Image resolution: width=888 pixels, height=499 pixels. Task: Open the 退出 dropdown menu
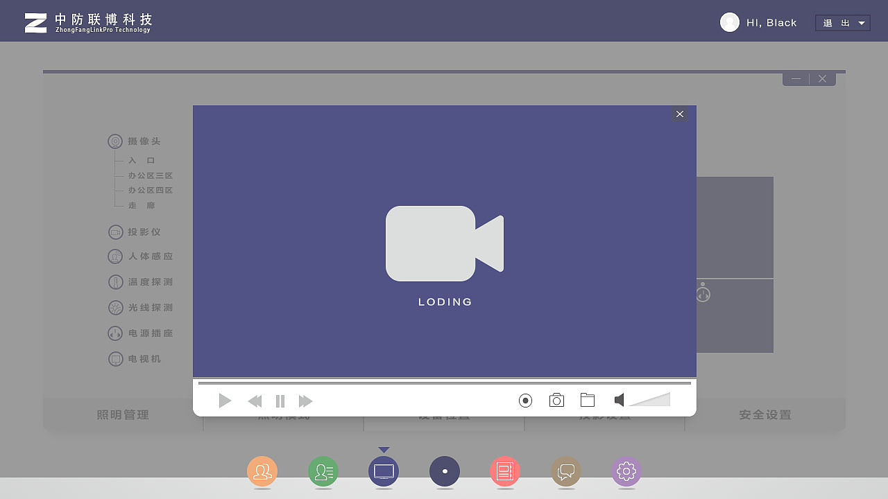[843, 23]
